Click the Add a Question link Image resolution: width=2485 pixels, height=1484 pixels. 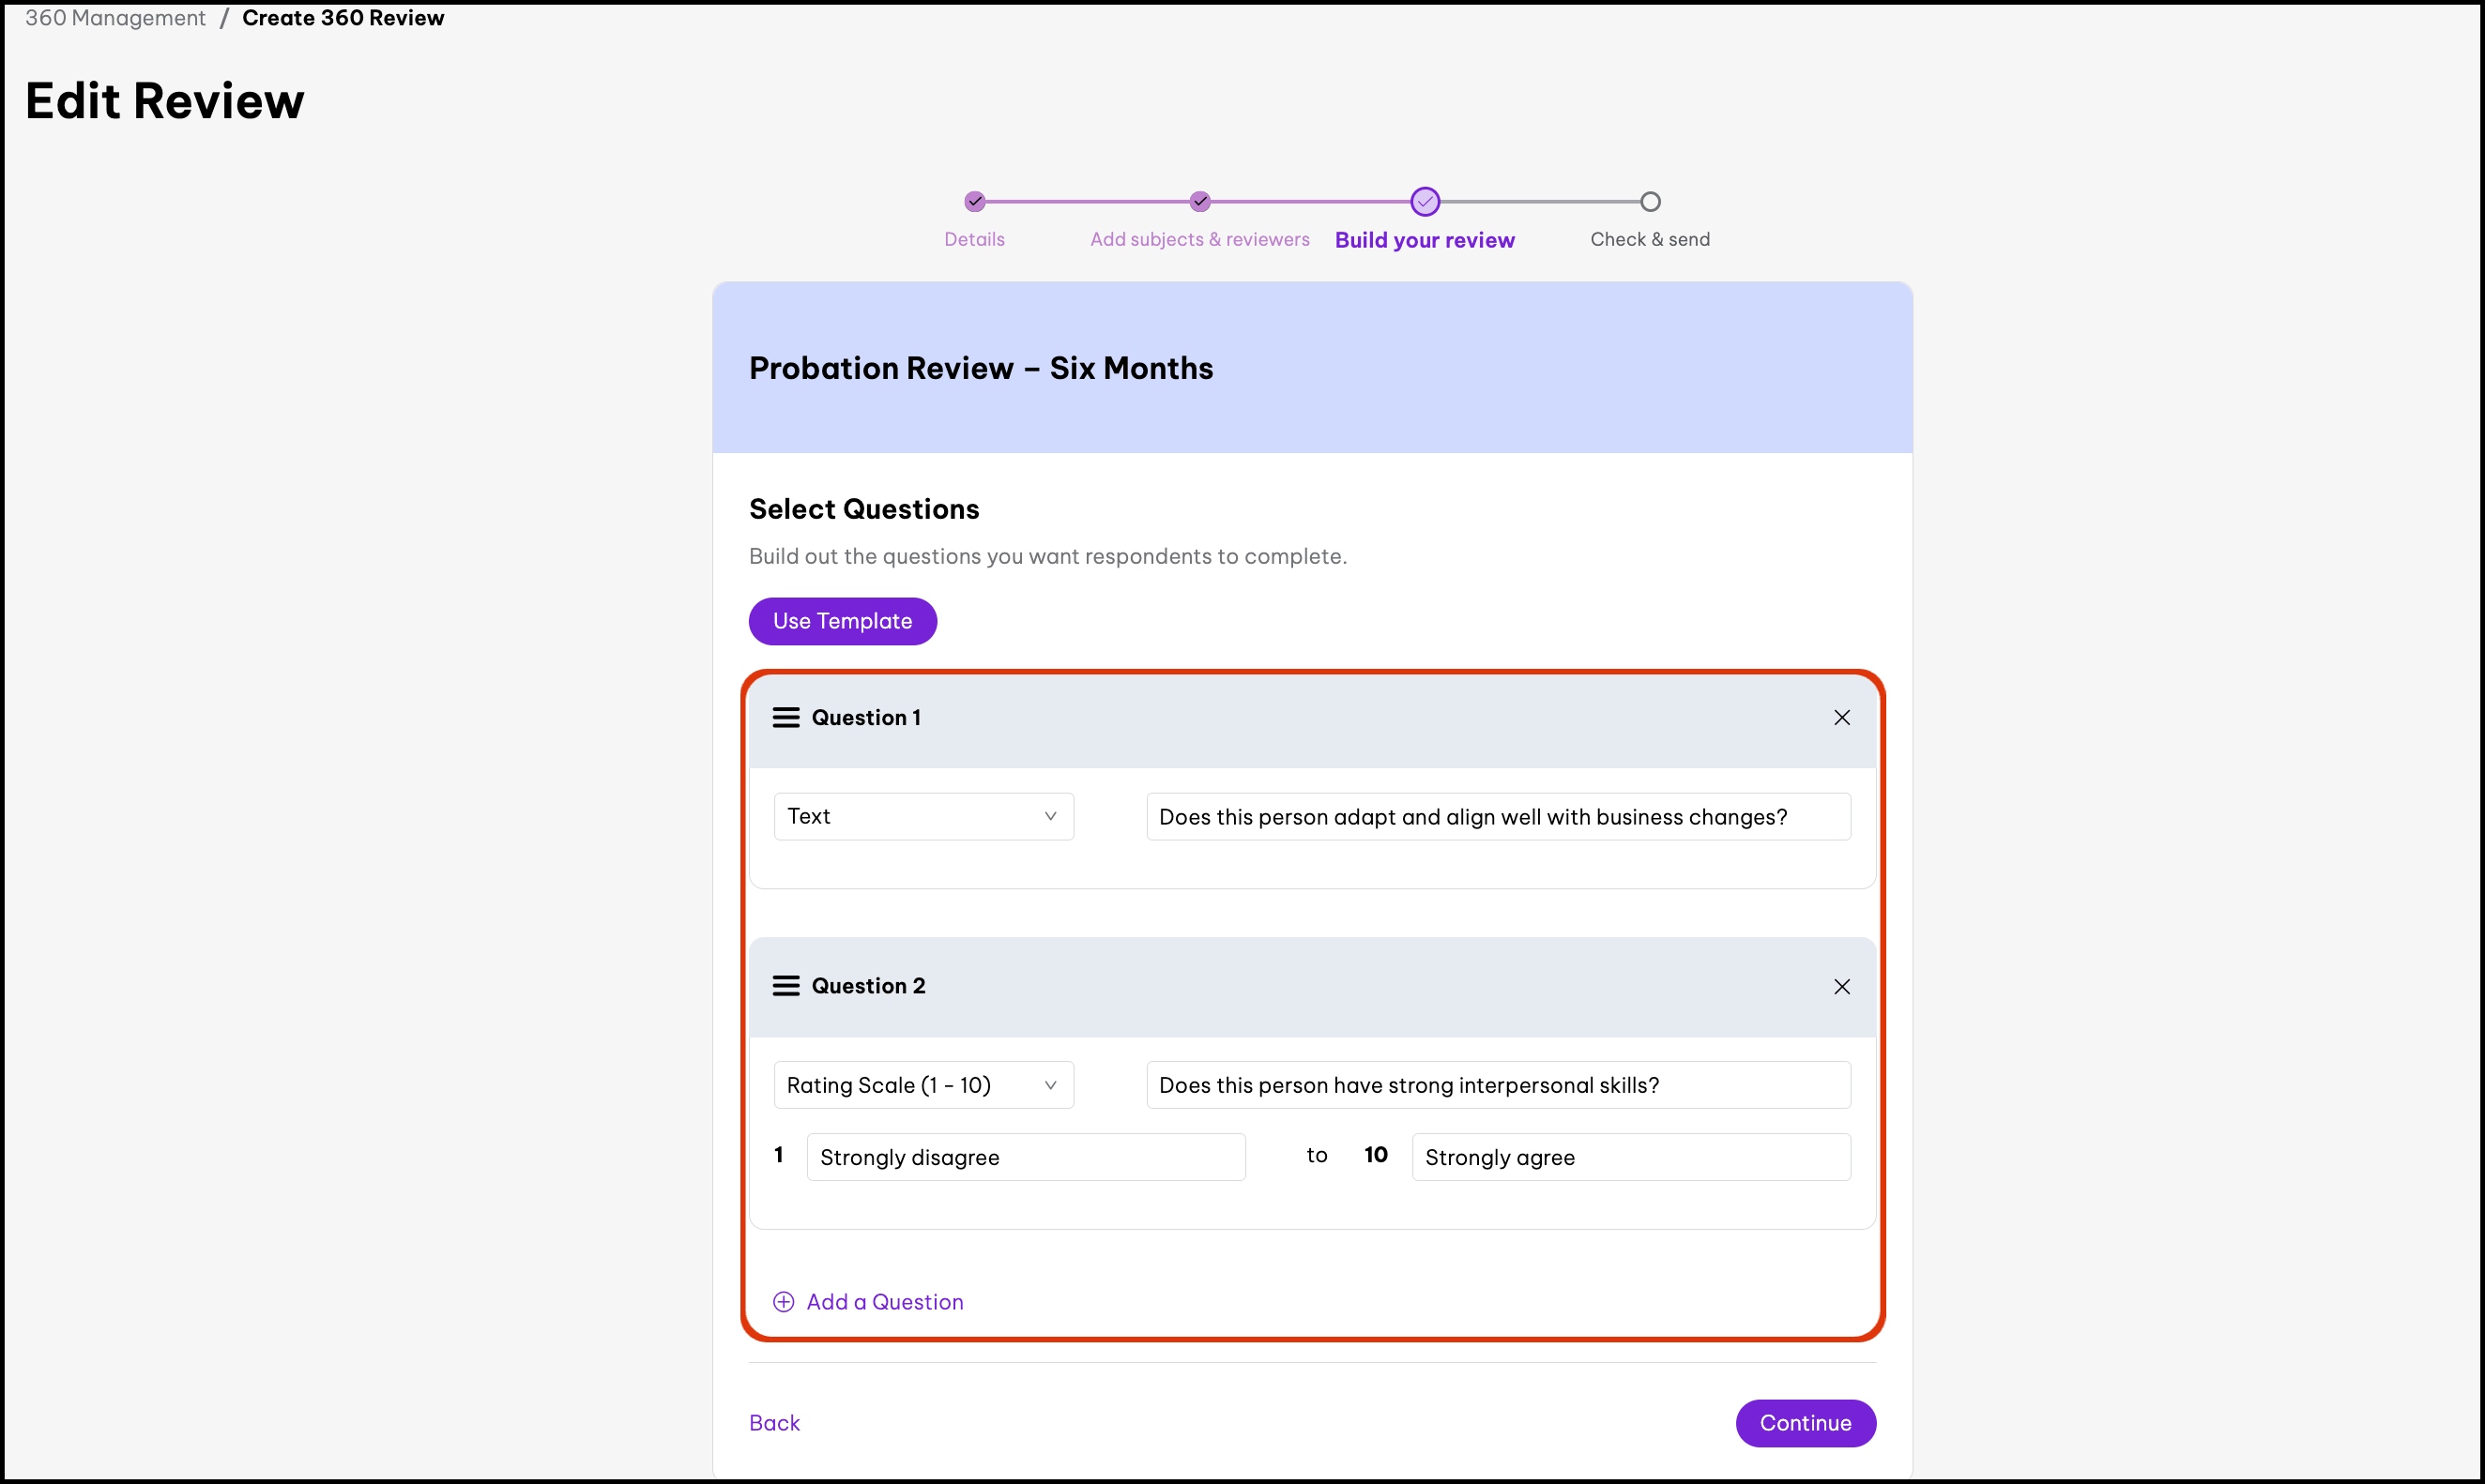pyautogui.click(x=884, y=1302)
